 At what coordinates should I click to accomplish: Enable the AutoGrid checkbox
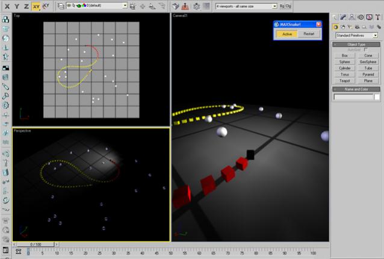coord(367,49)
